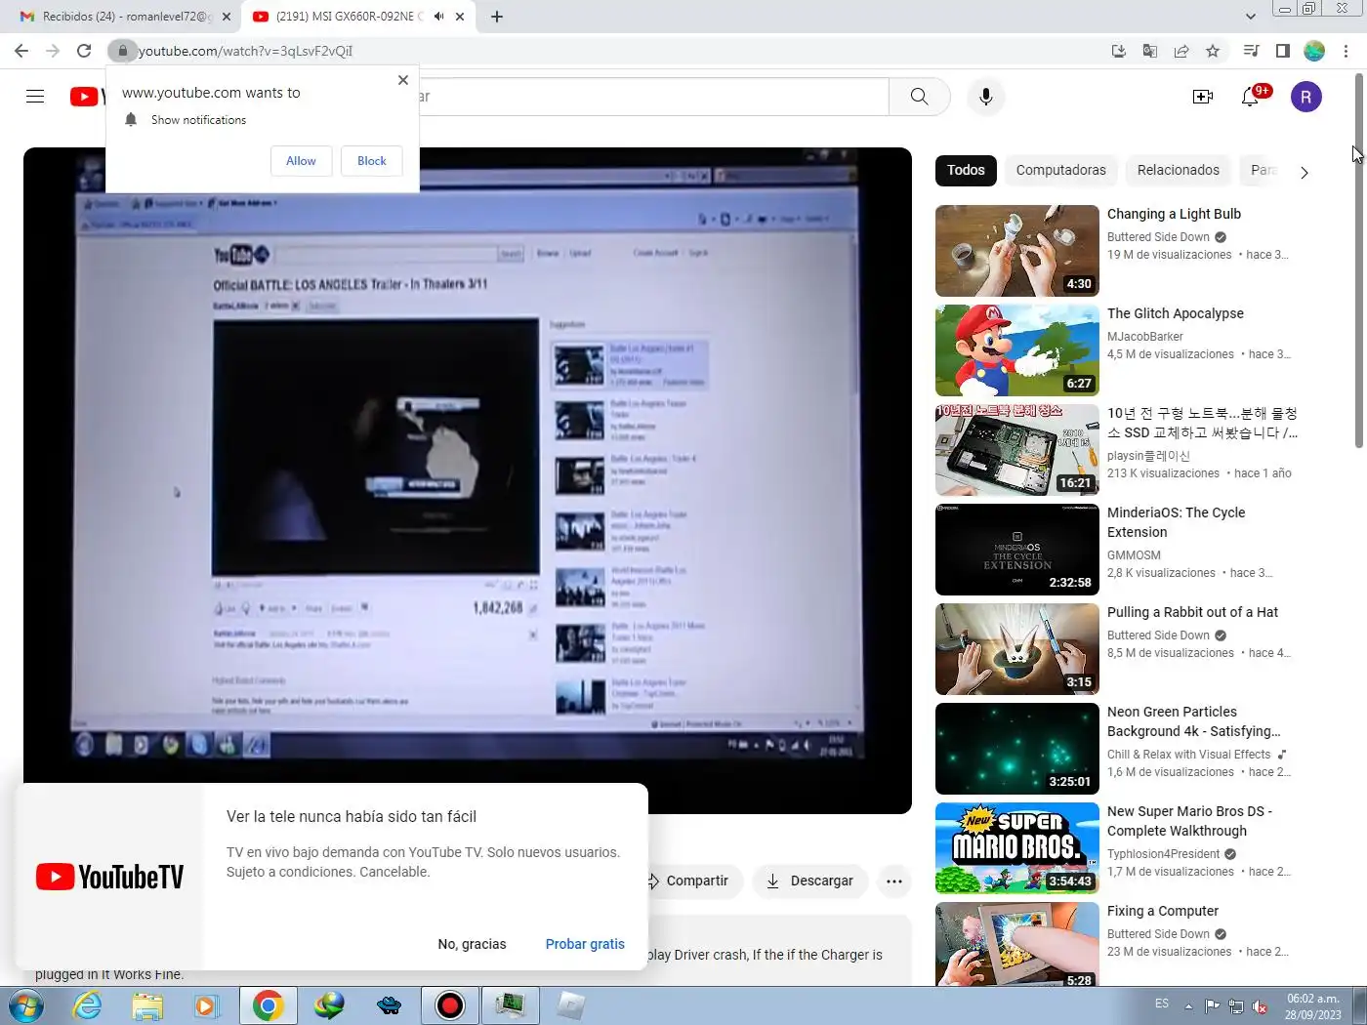1367x1025 pixels.
Task: Close the Recibidos Gmail tab
Action: pyautogui.click(x=227, y=17)
